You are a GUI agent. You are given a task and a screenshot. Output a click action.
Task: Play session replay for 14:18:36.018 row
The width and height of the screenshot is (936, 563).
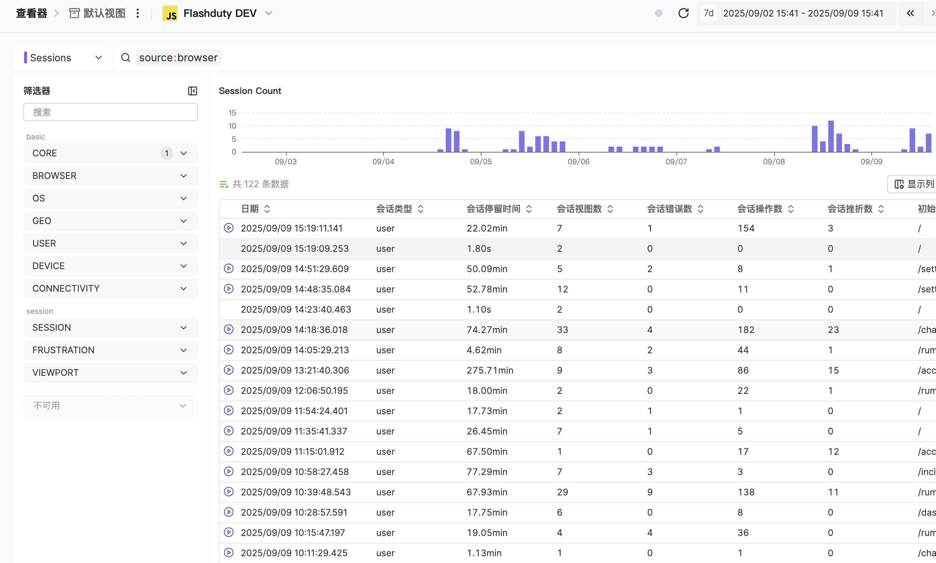coord(229,330)
